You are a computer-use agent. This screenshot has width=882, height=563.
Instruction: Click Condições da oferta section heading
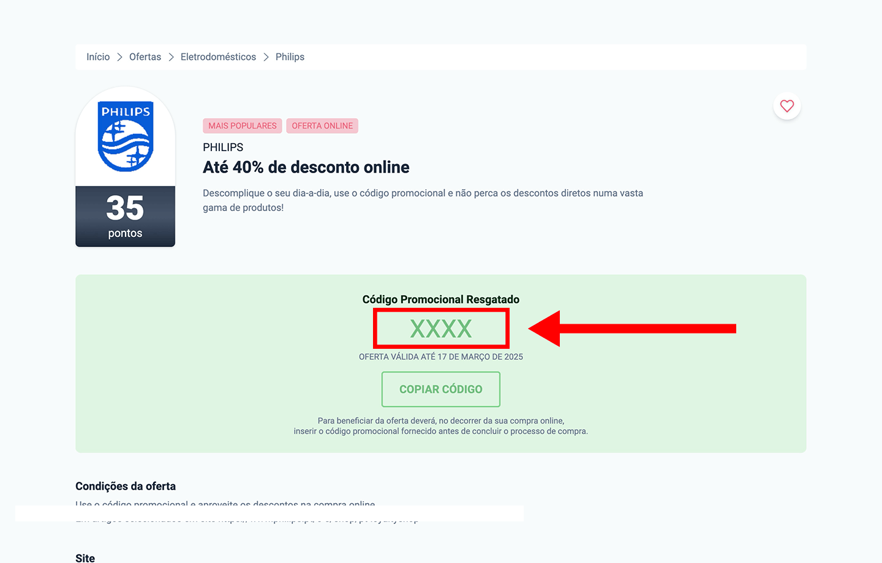click(126, 487)
